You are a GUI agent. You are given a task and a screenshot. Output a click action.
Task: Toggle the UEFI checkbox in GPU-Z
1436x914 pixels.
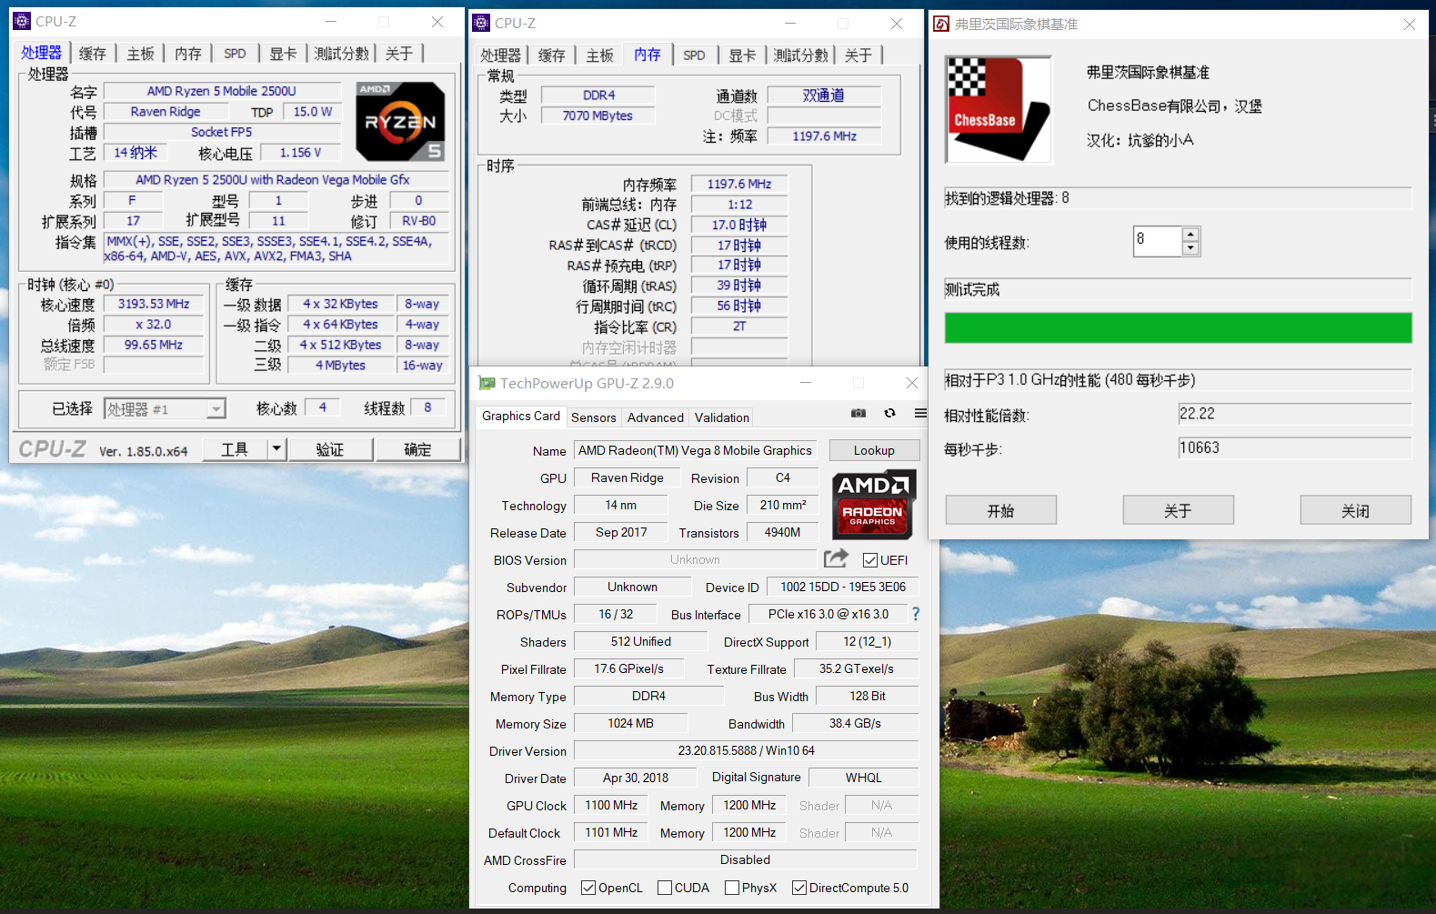[x=870, y=560]
